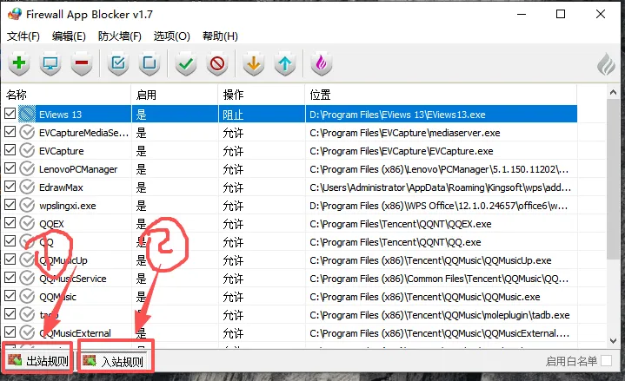Image resolution: width=625 pixels, height=381 pixels.
Task: Click the allow status icon beside EVCaptureMediaSe...
Action: (x=27, y=132)
